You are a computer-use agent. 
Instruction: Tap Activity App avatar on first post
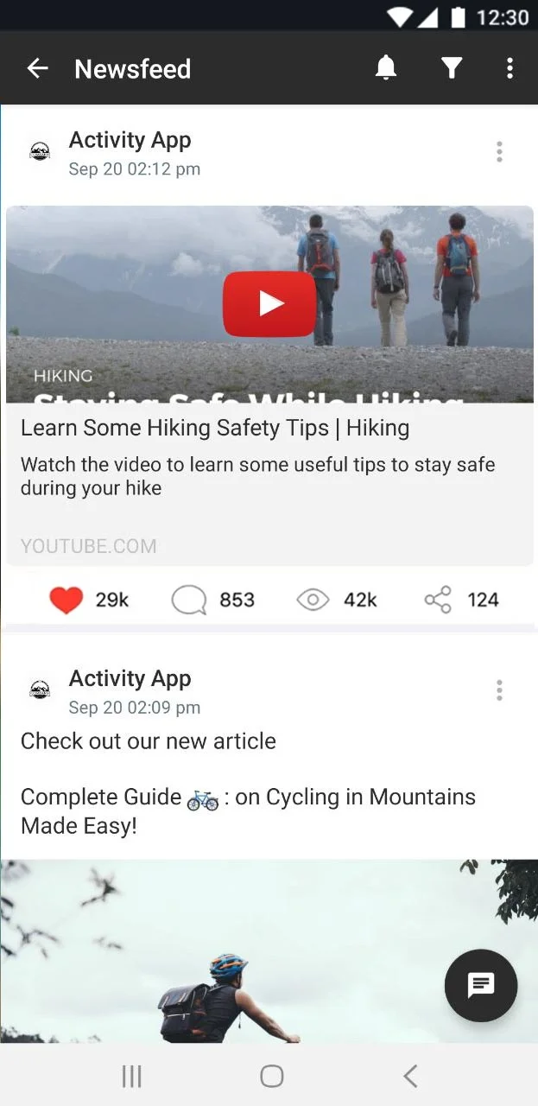pos(40,152)
